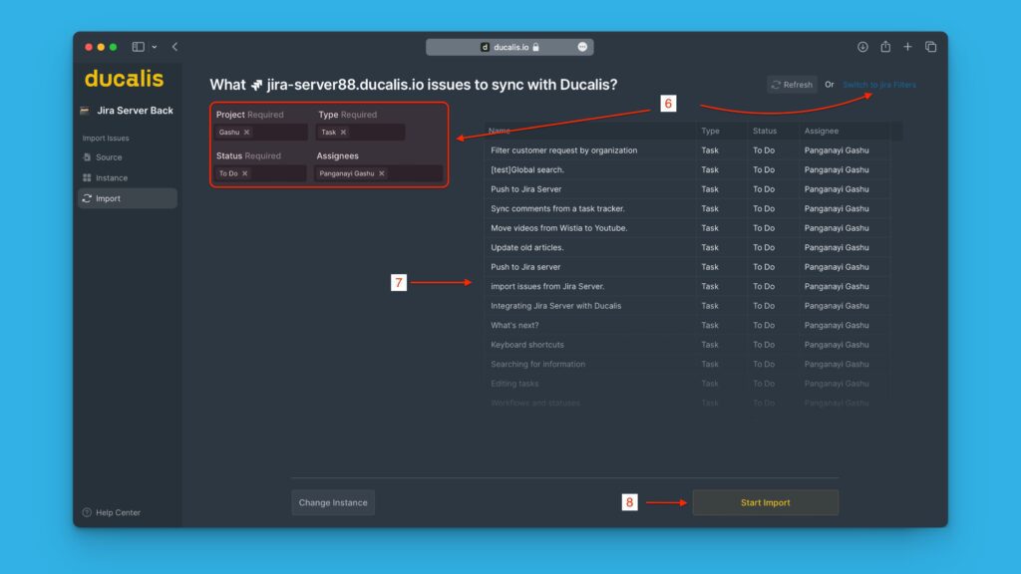Switch to Jira Filters link
The height and width of the screenshot is (574, 1021).
879,85
